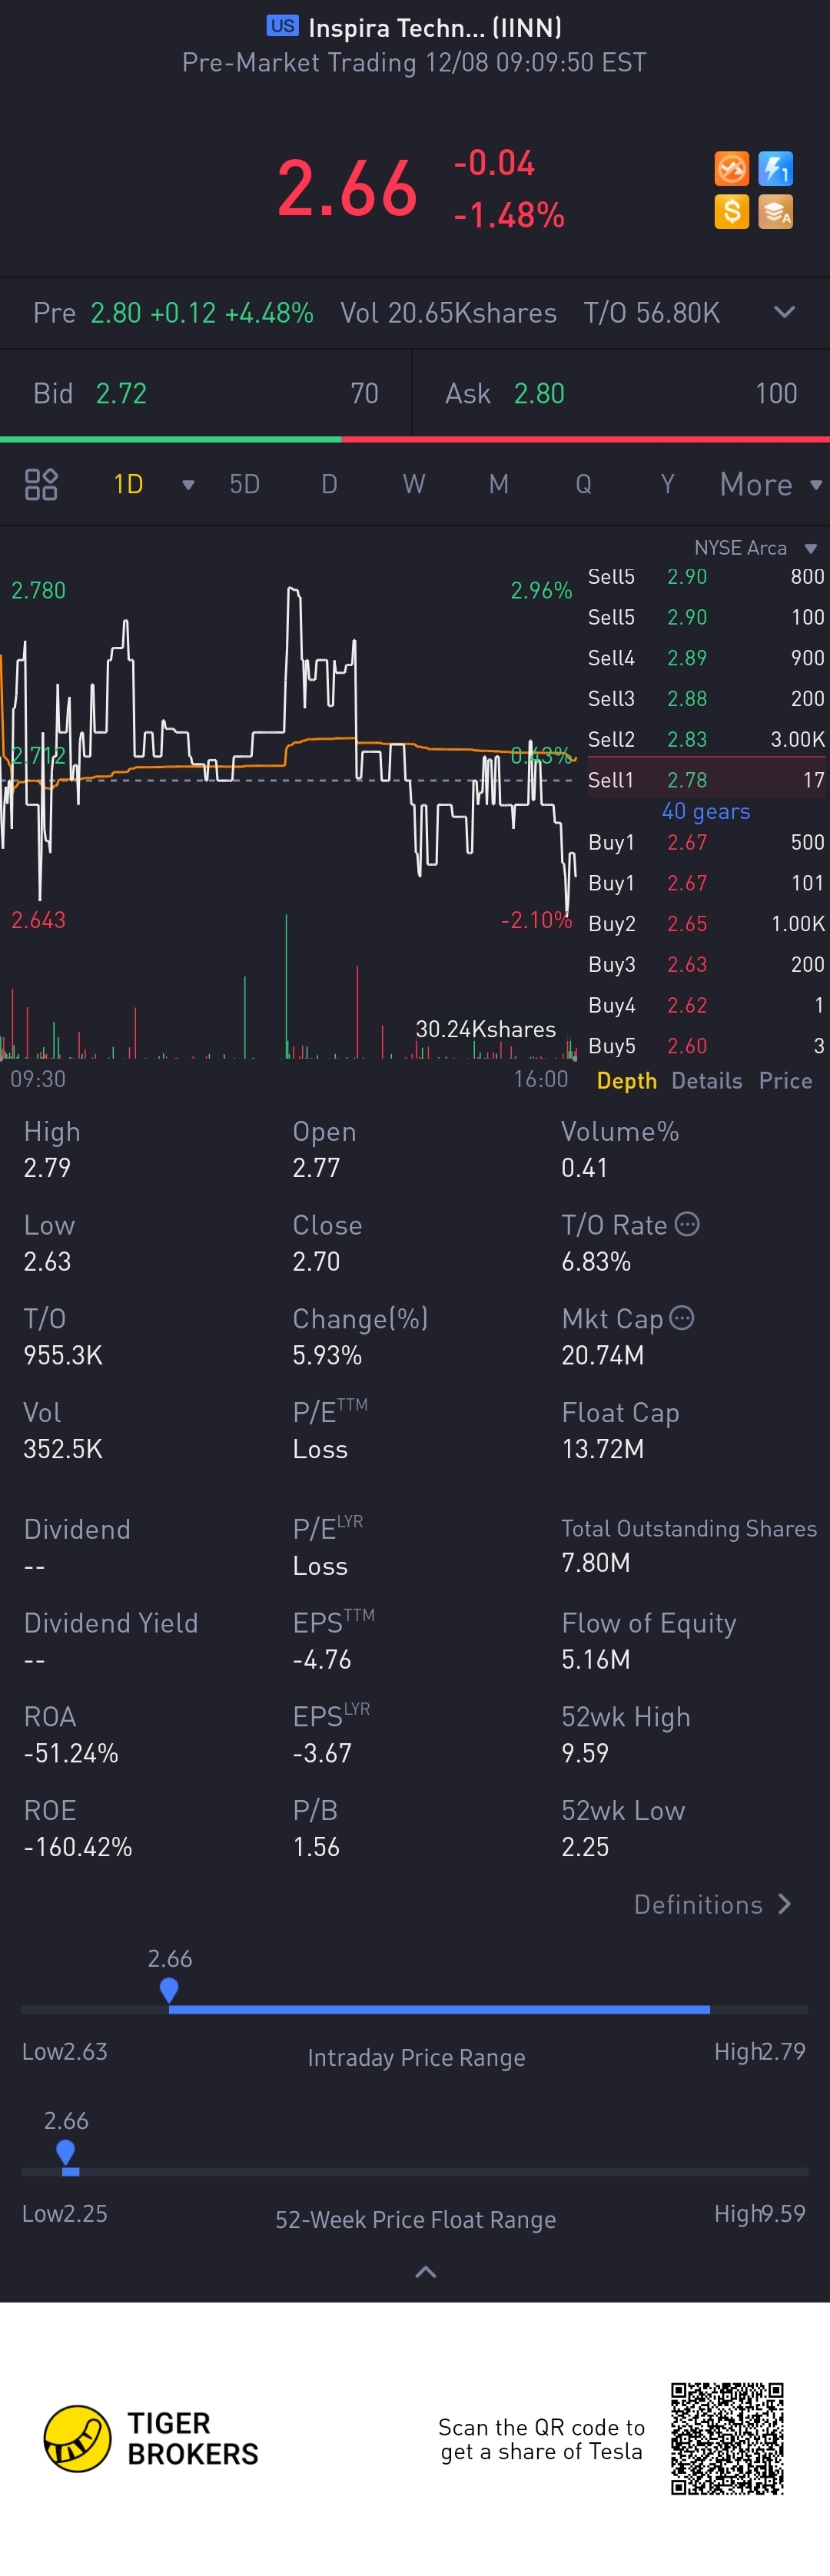Click the 40 gears depth setting
This screenshot has width=830, height=2576.
click(x=705, y=811)
